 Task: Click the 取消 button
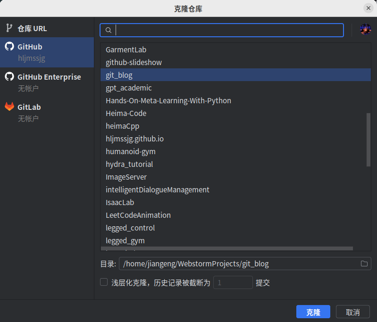pyautogui.click(x=352, y=312)
